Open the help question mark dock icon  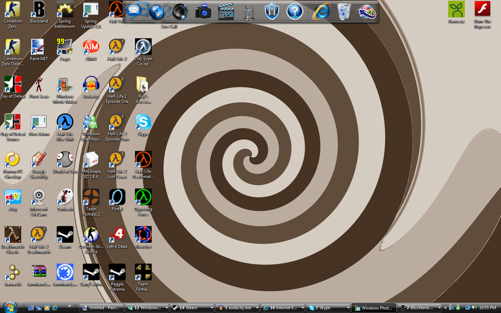[295, 12]
